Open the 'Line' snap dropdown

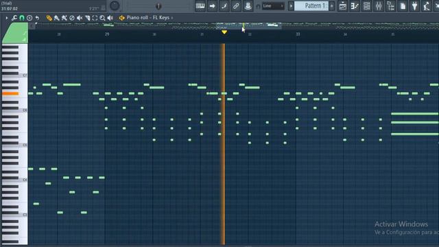[273, 6]
